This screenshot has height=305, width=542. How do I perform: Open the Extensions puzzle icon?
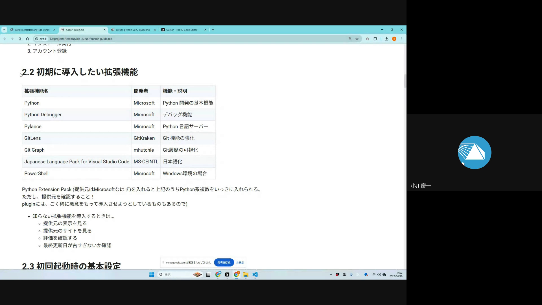[375, 39]
